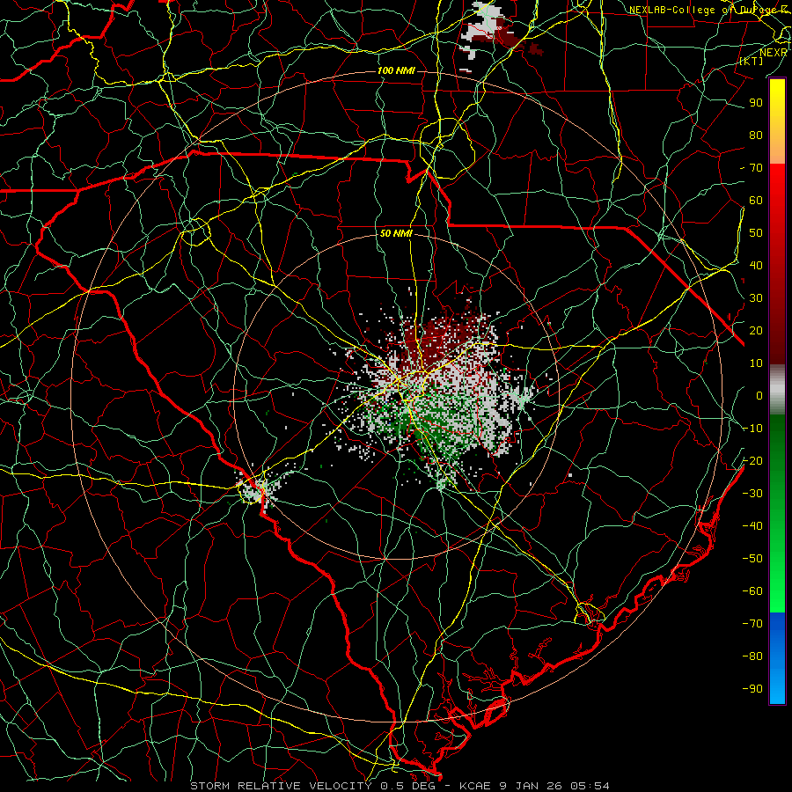This screenshot has width=792, height=792.
Task: Click the light blue segment of color bar
Action: tap(777, 685)
